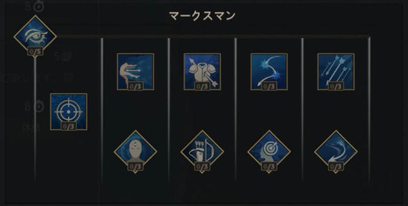The image size is (408, 206).
Task: Select the eye skill at the tree root
Action: (x=35, y=36)
